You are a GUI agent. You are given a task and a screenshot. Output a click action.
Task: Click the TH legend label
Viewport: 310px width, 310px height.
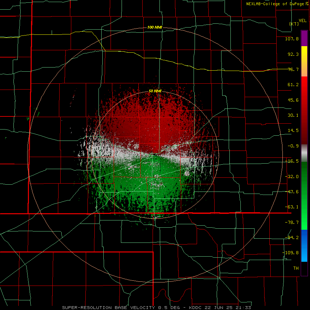pos(296,268)
